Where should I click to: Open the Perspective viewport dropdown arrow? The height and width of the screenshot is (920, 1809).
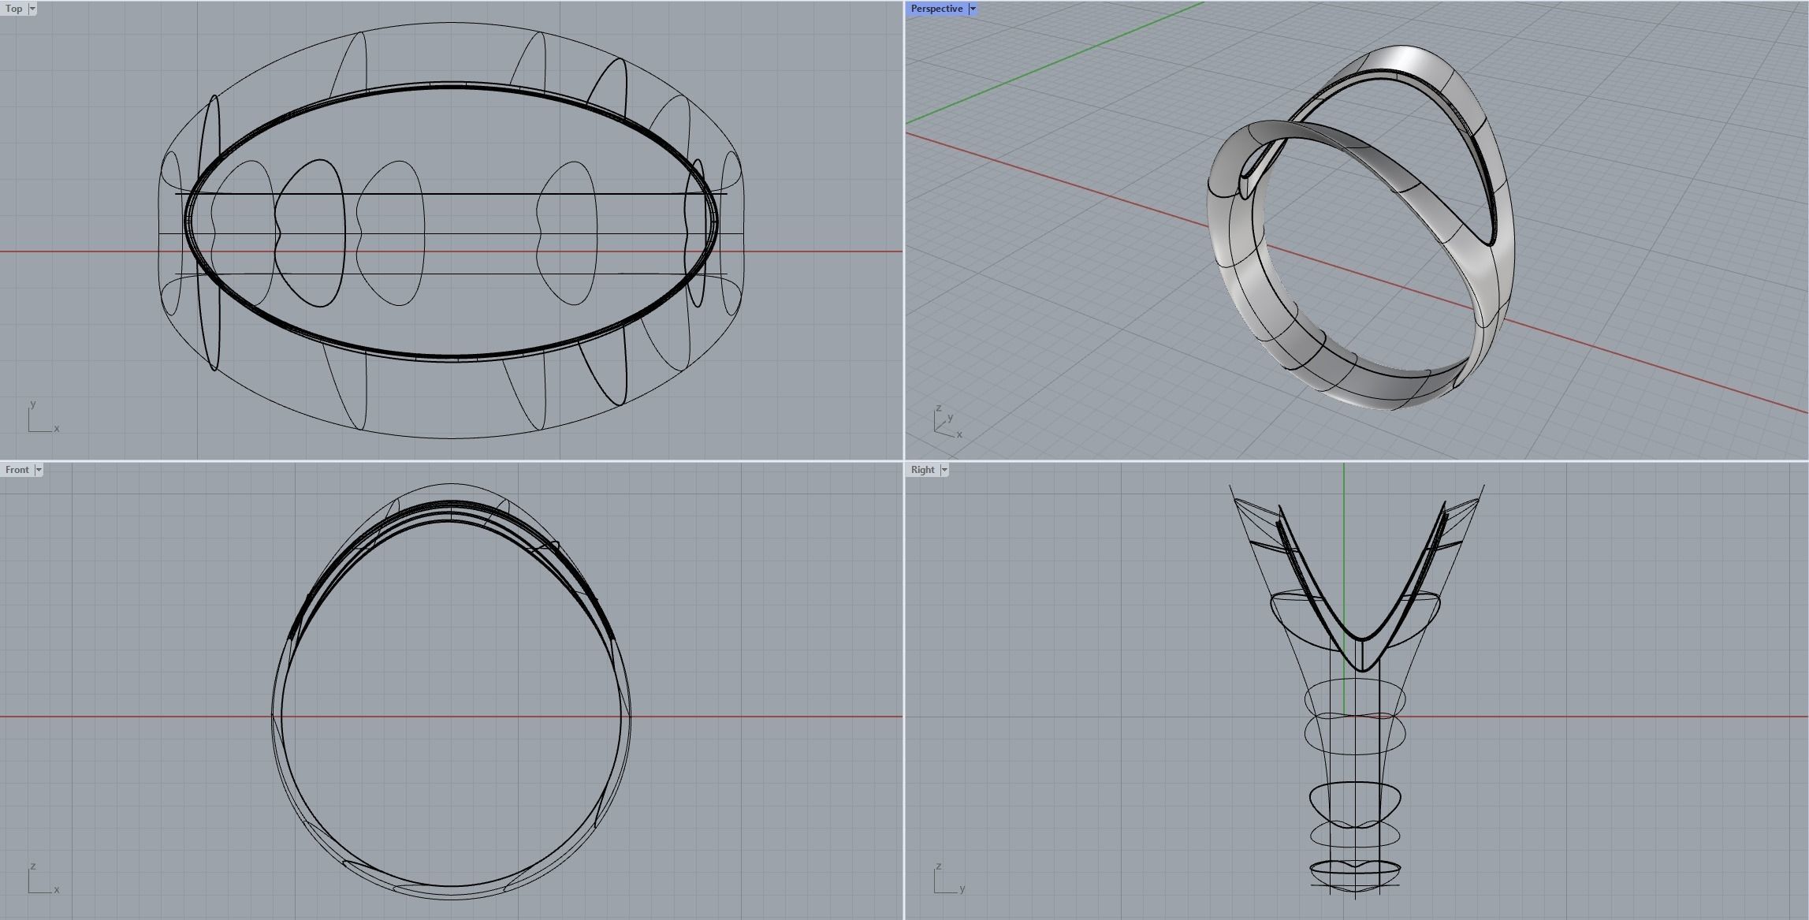tap(973, 9)
